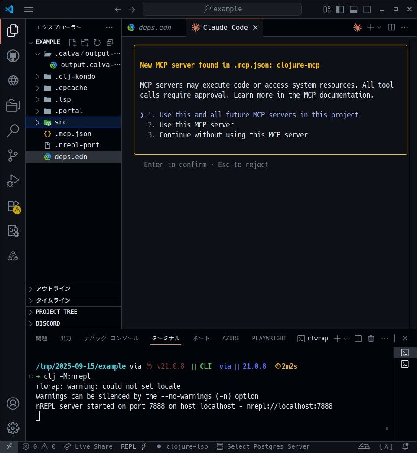Open the Source Control view

pos(13,156)
